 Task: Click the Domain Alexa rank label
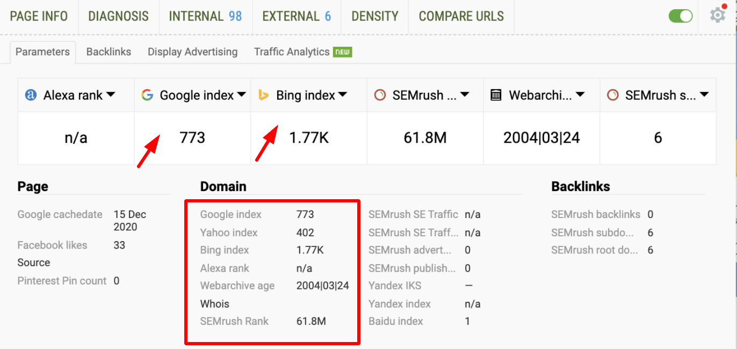225,268
